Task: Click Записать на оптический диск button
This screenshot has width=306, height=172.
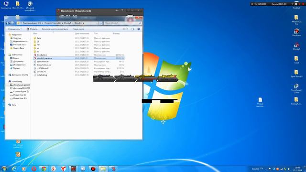Action: coord(55,29)
